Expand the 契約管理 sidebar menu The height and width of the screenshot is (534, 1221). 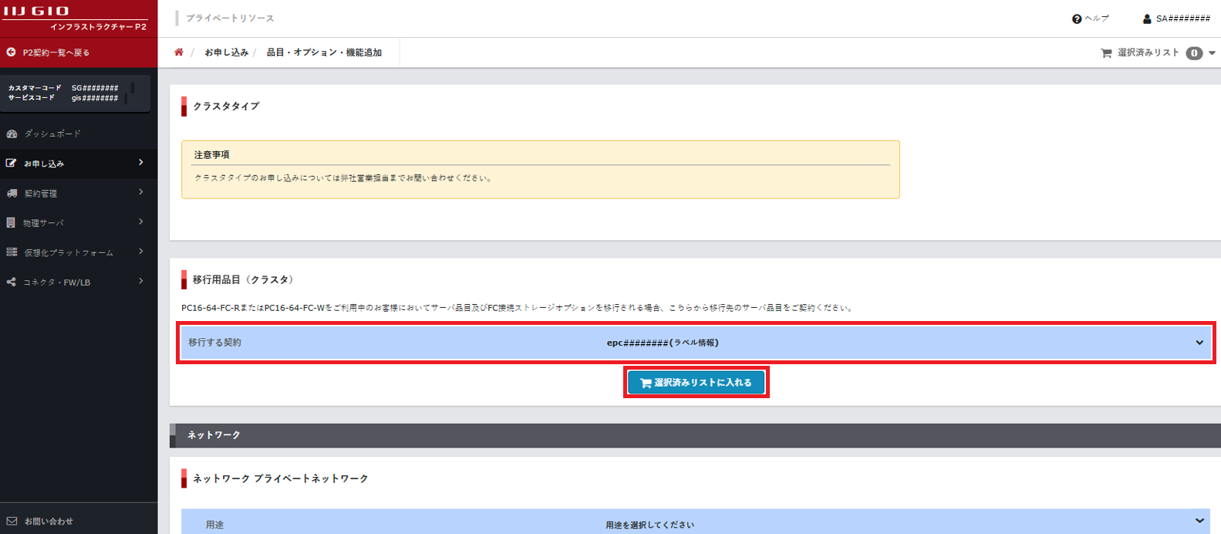77,193
